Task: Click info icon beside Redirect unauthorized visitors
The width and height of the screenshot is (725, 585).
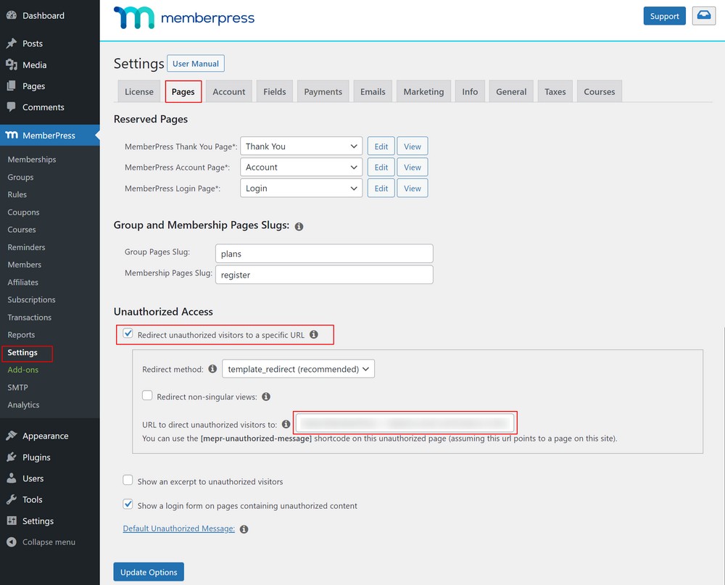Action: click(314, 334)
